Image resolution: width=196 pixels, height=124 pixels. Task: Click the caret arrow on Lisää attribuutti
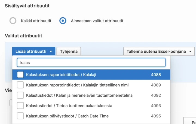tap(51, 52)
